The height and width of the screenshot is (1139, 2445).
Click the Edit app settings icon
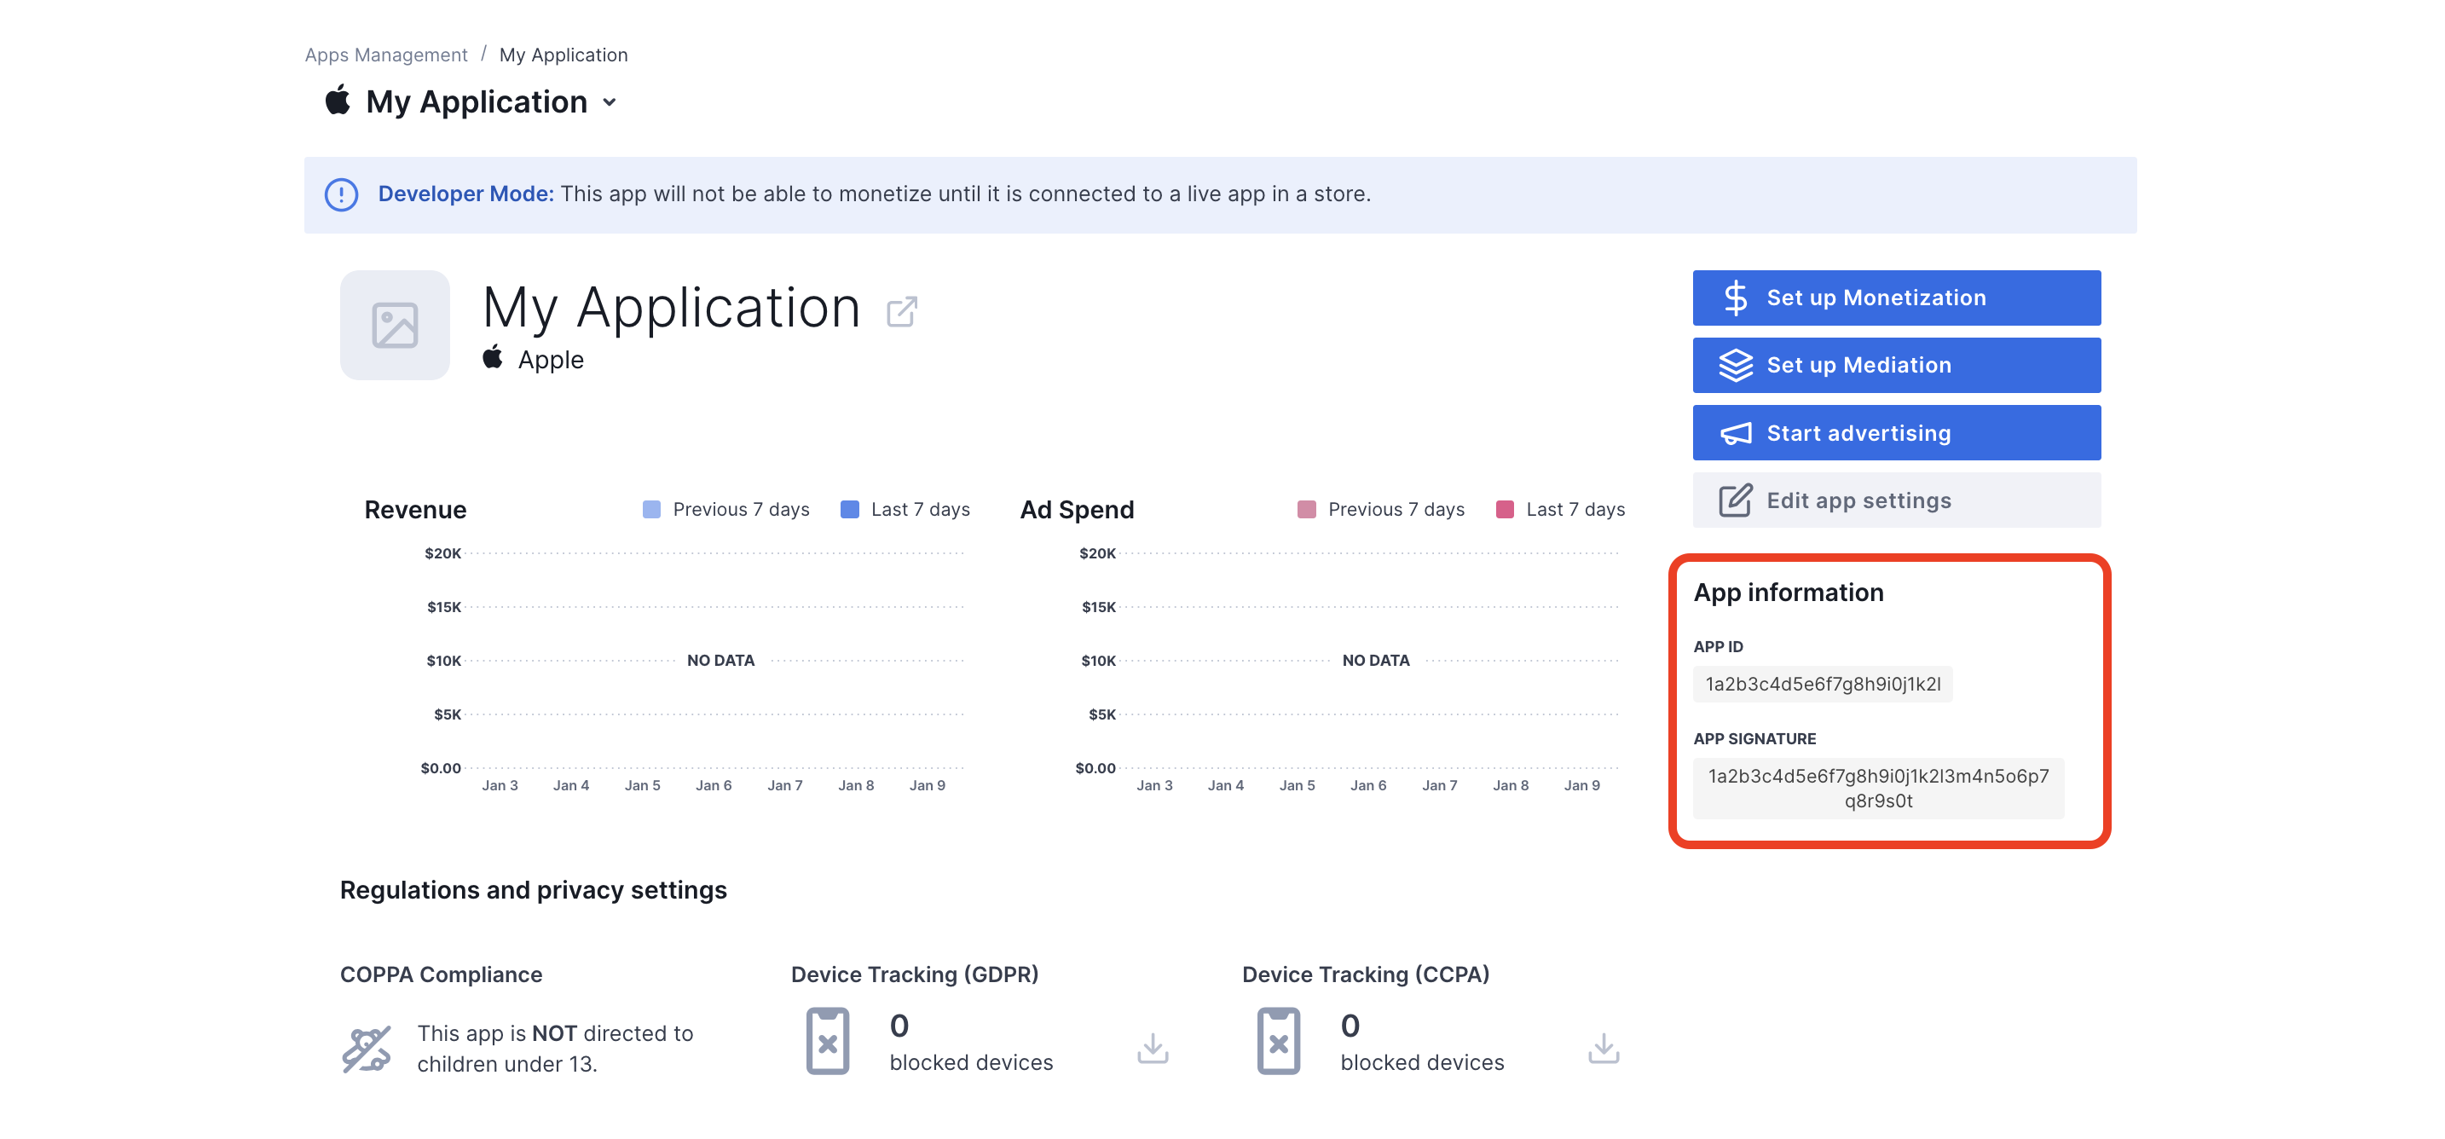tap(1734, 500)
